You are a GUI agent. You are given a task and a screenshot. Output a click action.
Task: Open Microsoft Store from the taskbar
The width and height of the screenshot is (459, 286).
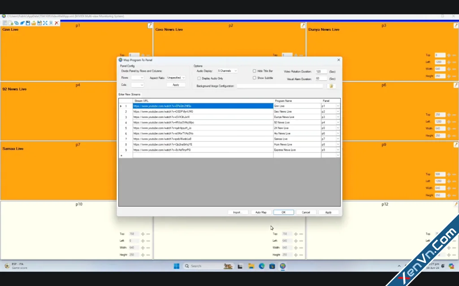point(272,266)
